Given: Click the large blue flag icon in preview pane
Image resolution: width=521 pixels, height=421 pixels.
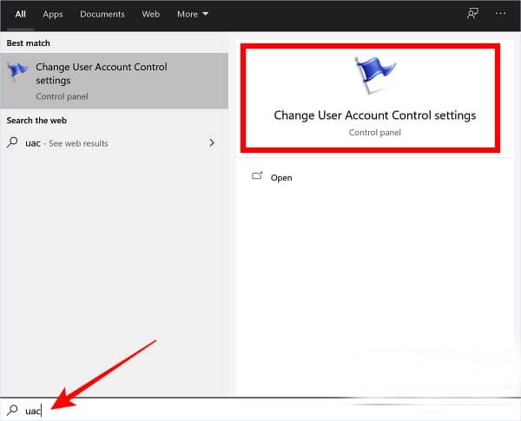Looking at the screenshot, I should click(x=374, y=76).
